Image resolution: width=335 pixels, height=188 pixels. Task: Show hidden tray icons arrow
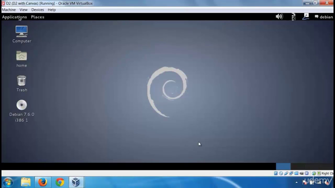[297, 182]
